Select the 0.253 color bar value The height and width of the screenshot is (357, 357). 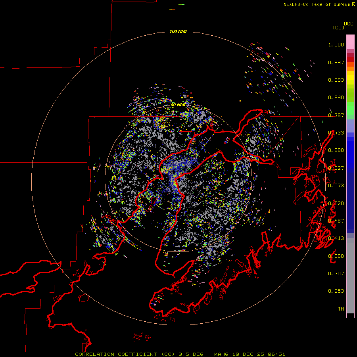tap(336, 291)
